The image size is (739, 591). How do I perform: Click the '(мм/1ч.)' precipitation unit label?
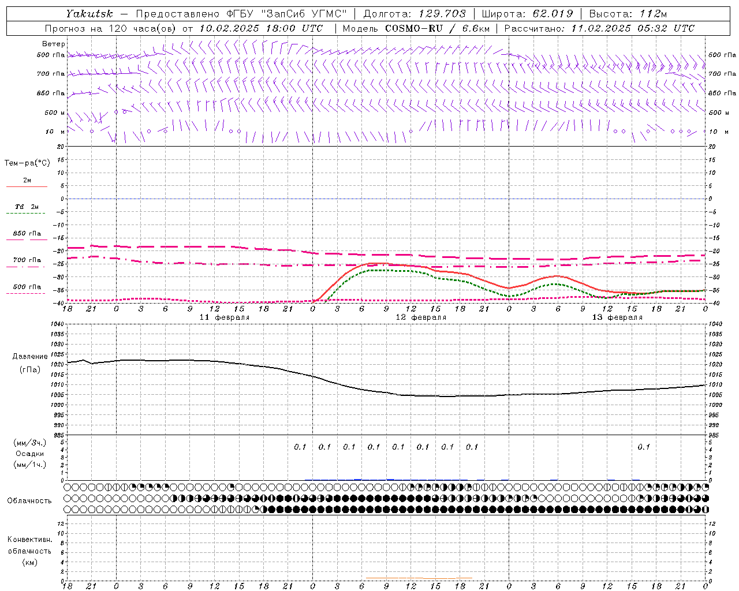30,465
